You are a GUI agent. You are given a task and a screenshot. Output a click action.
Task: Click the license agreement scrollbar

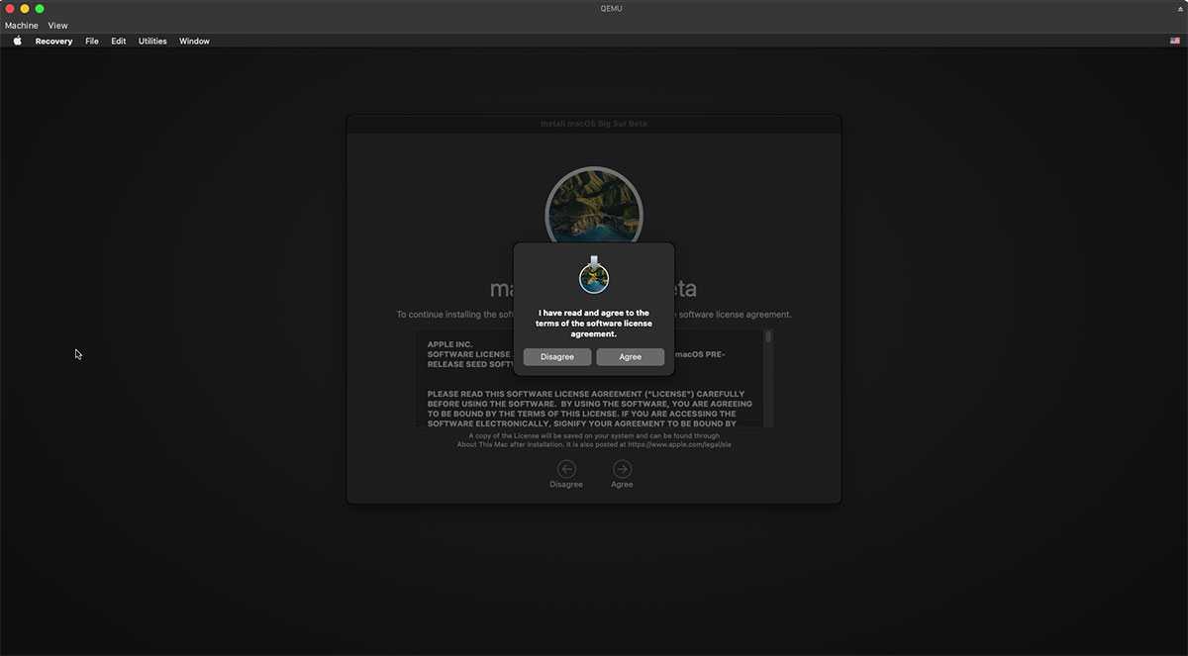point(768,377)
